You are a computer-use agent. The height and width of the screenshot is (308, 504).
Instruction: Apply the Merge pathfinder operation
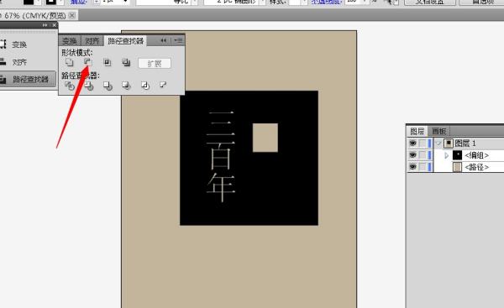click(108, 86)
